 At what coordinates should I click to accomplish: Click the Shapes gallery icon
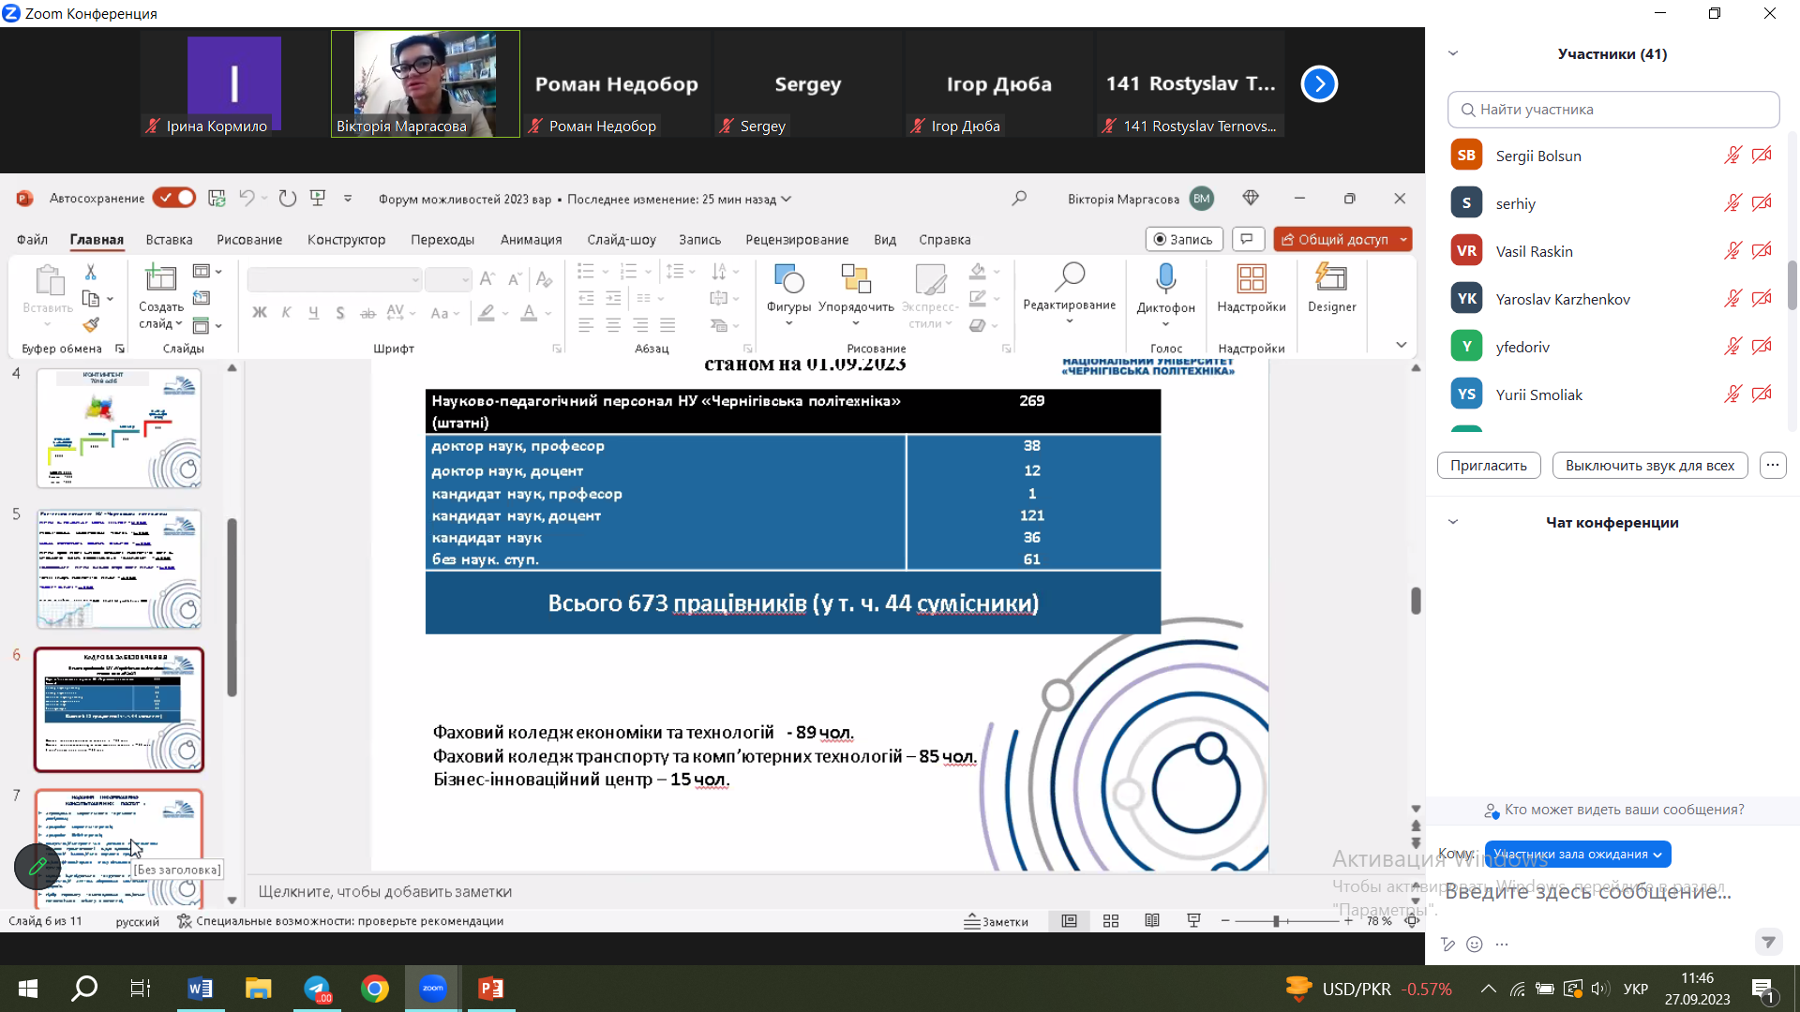tap(788, 279)
